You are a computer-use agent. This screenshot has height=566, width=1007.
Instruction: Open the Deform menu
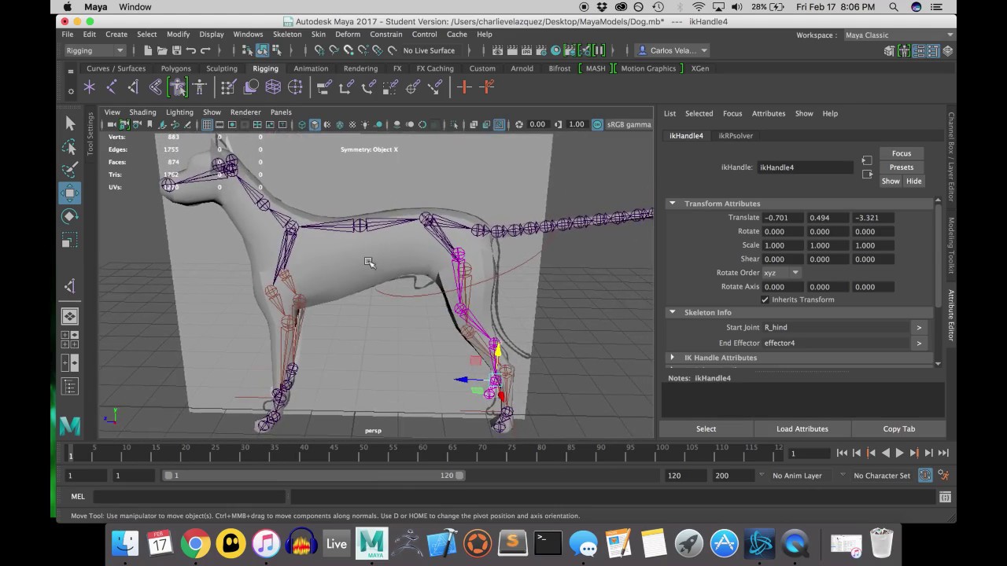[x=348, y=35]
